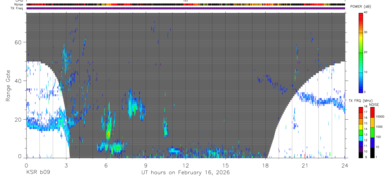Click the x-axis tick label '15'
The width and height of the screenshot is (388, 179).
(x=225, y=165)
